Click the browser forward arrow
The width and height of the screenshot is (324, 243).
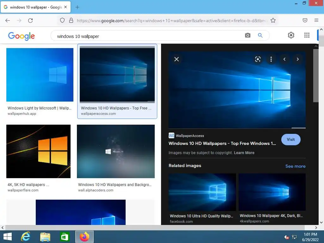[x=19, y=20]
